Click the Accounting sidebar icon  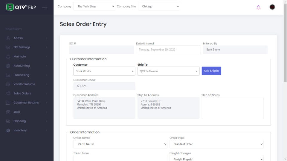tap(8, 66)
